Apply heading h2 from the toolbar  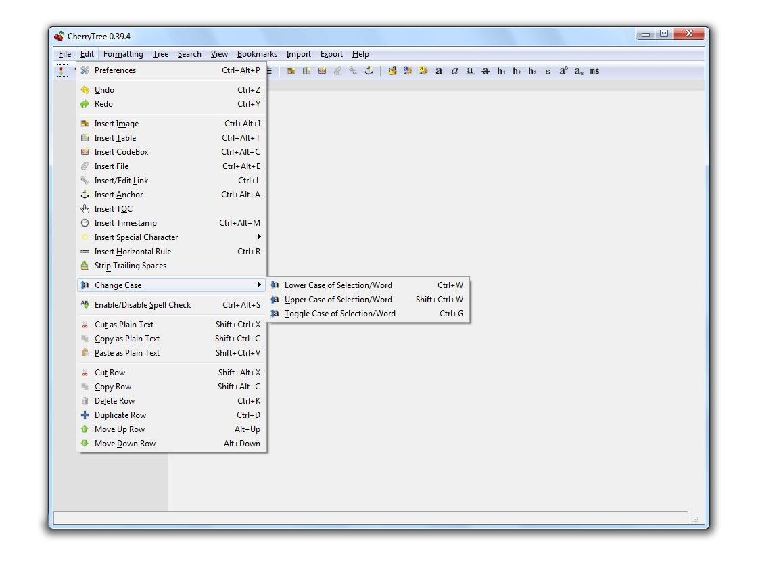pyautogui.click(x=517, y=71)
